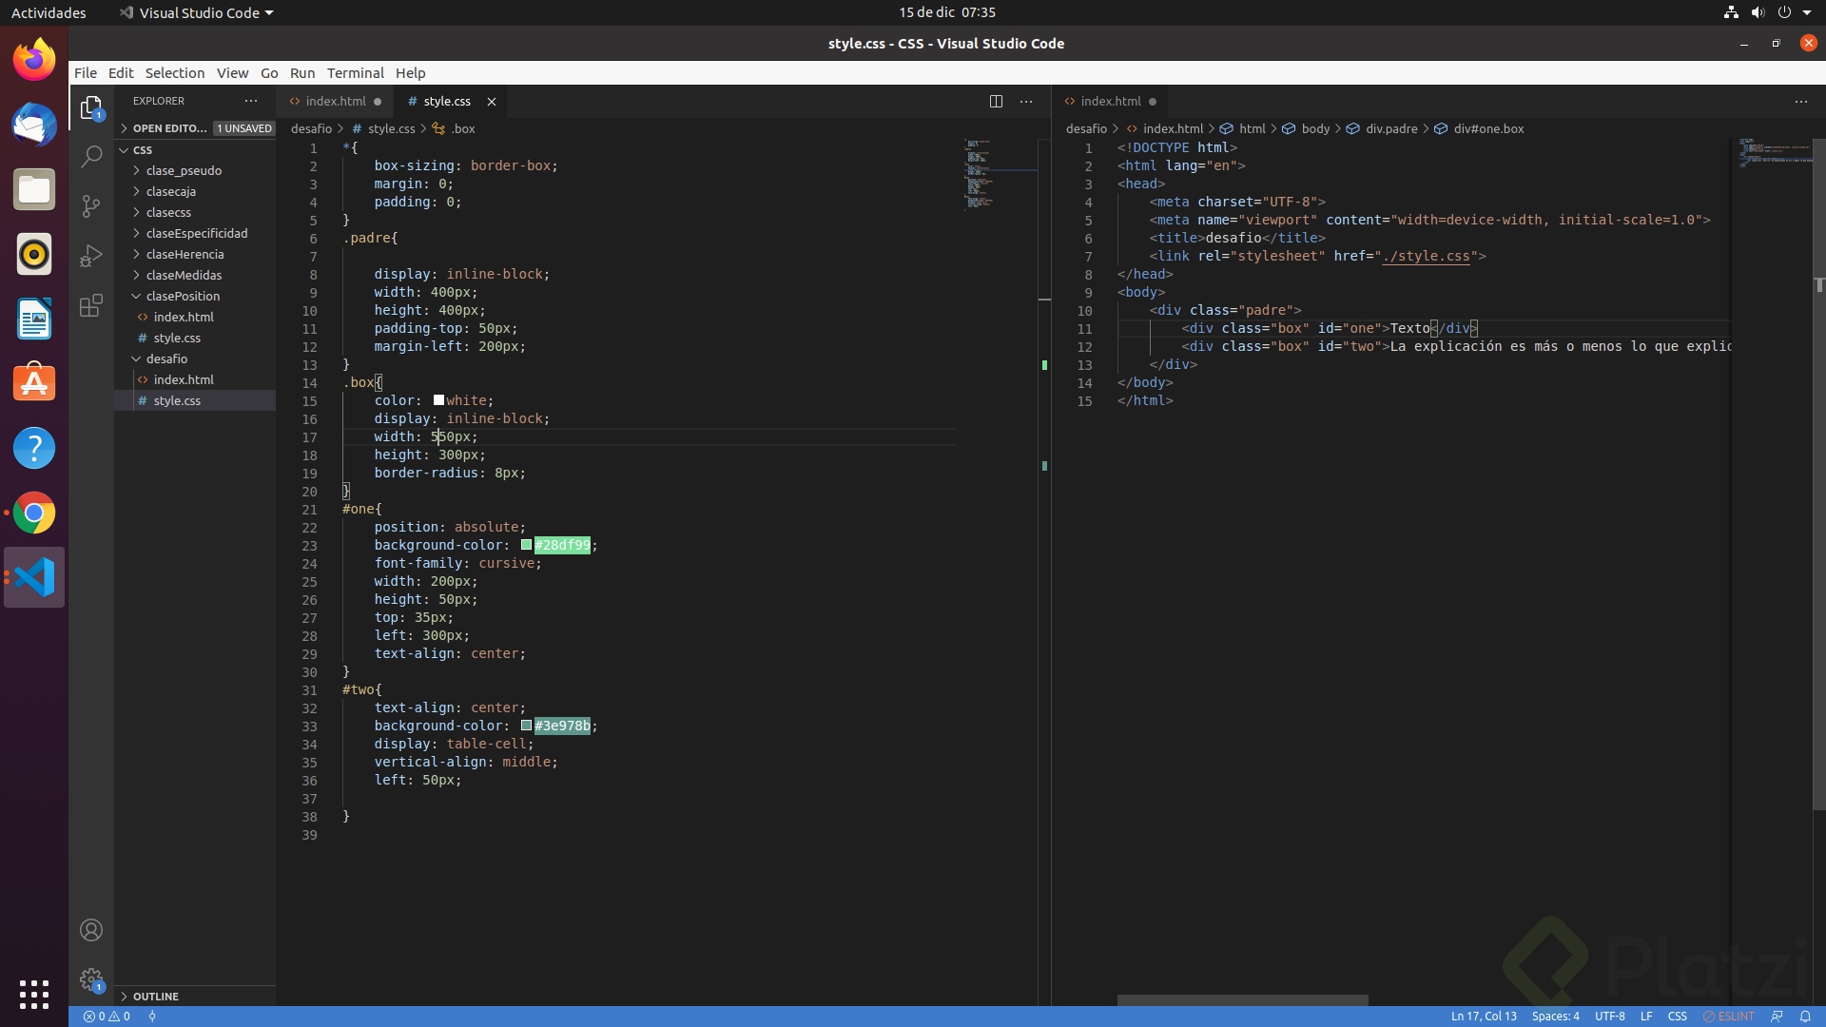Open right editor group More Actions ellipsis
The image size is (1826, 1027).
click(1801, 101)
